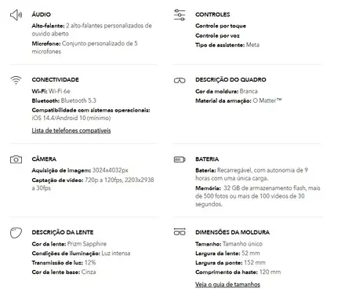Click the speaker icon beside ÁUDIO

pyautogui.click(x=16, y=15)
